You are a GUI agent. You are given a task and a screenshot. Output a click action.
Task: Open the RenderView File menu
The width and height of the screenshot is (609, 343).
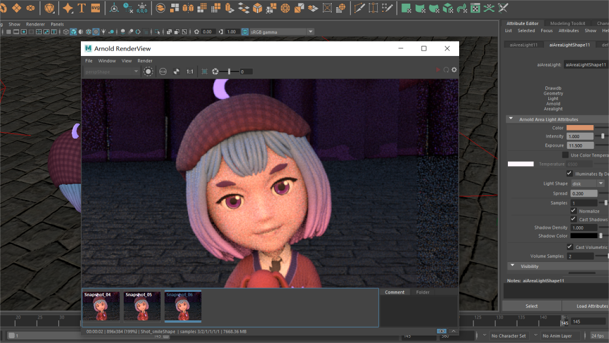pyautogui.click(x=89, y=61)
